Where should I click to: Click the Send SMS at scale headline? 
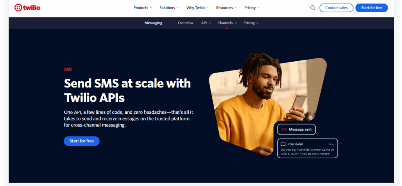coord(127,90)
